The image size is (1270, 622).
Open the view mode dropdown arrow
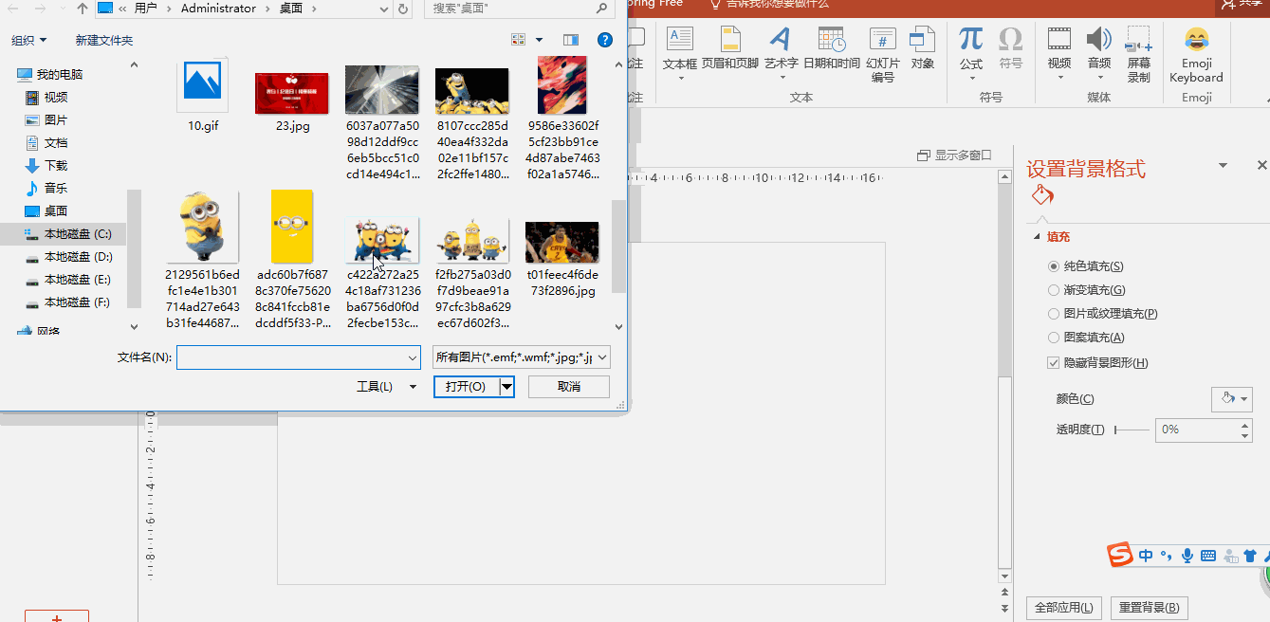coord(540,40)
